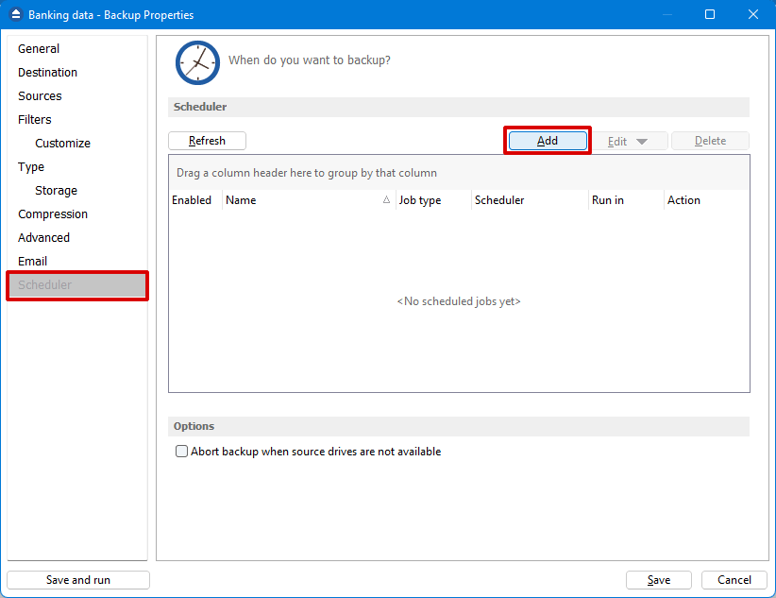Click the Refresh button
The height and width of the screenshot is (598, 776).
[x=207, y=140]
